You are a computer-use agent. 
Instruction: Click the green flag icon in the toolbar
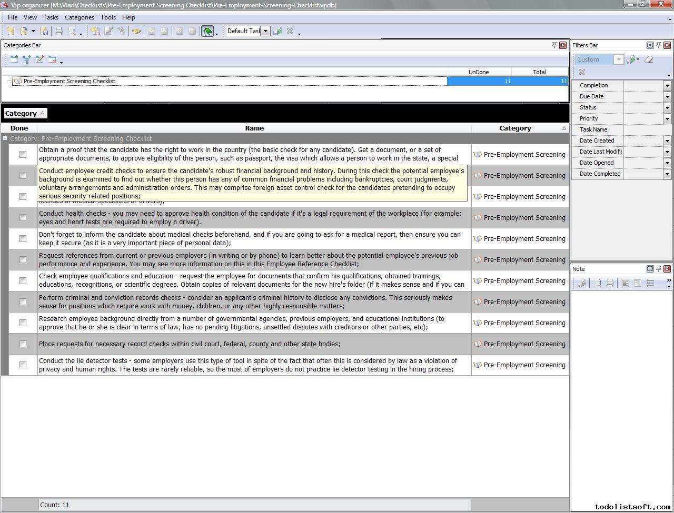[207, 32]
